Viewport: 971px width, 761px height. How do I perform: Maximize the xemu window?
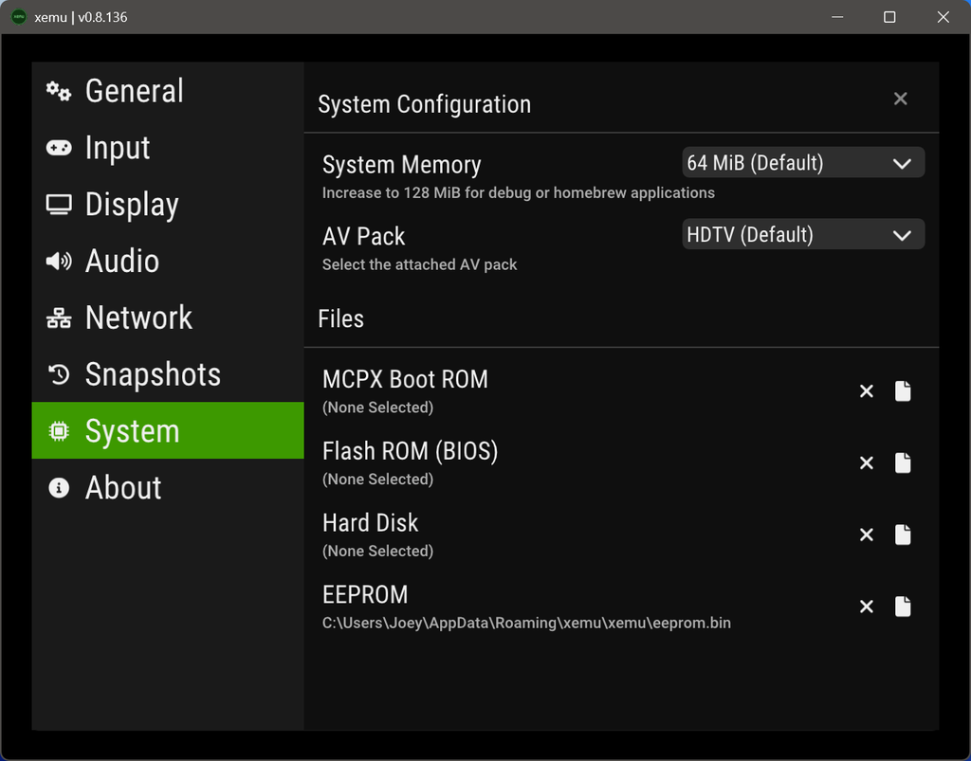pyautogui.click(x=889, y=17)
